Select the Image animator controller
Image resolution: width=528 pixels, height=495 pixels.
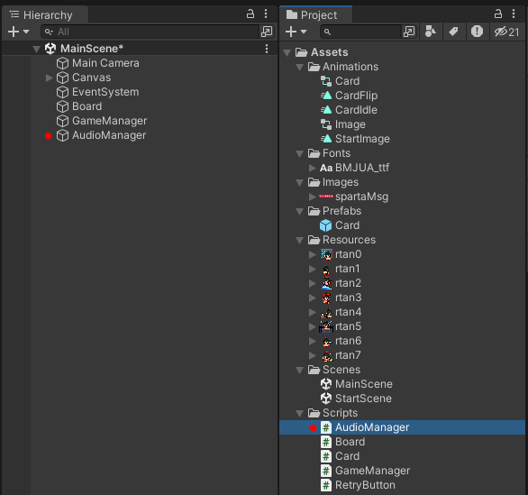pyautogui.click(x=342, y=124)
